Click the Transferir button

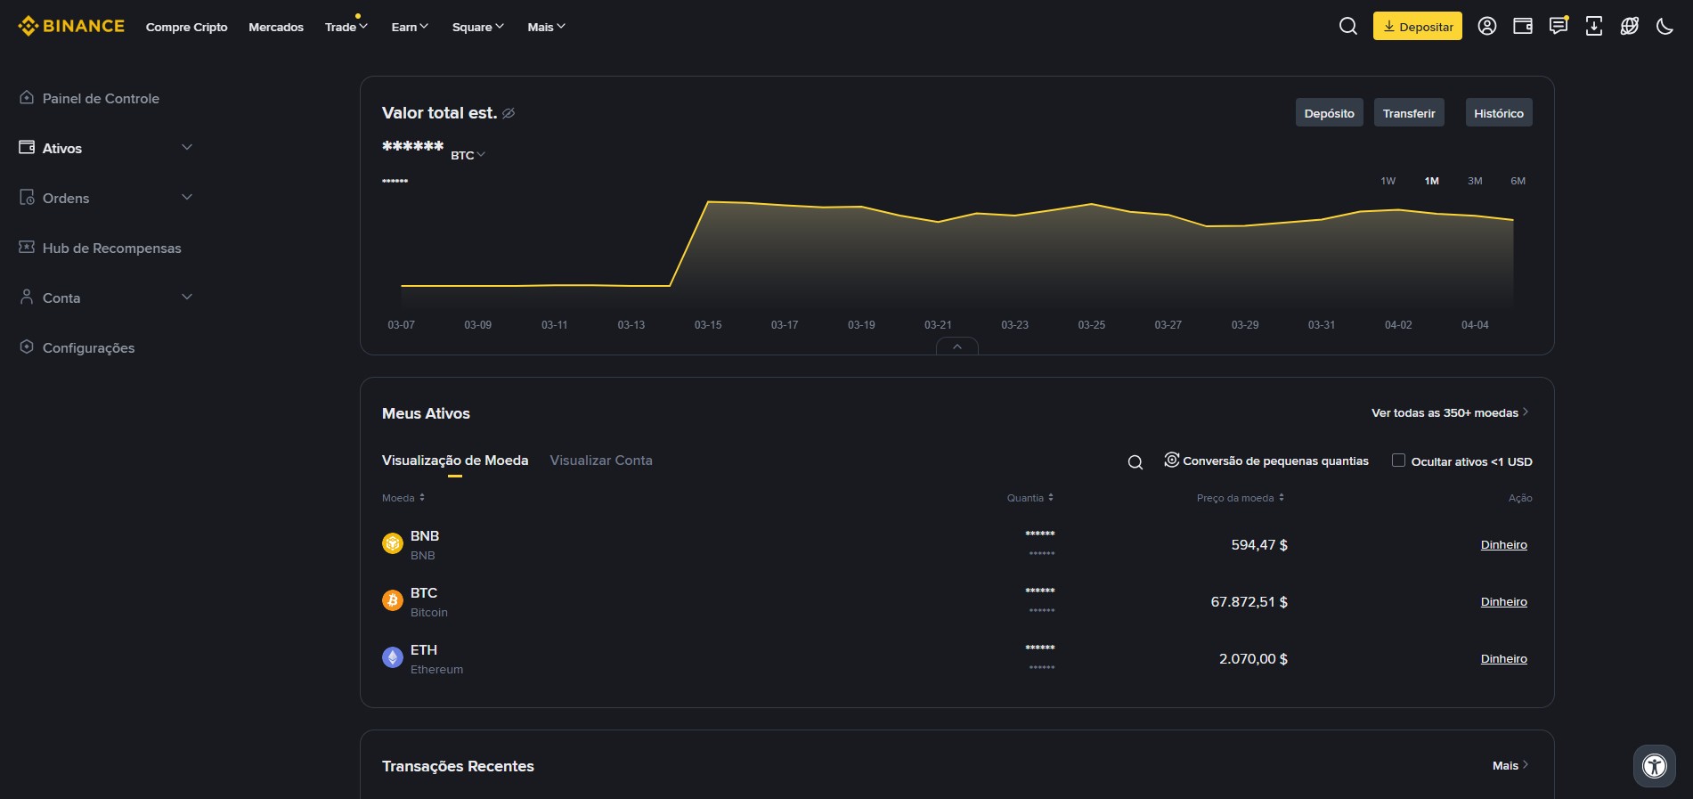click(x=1409, y=112)
